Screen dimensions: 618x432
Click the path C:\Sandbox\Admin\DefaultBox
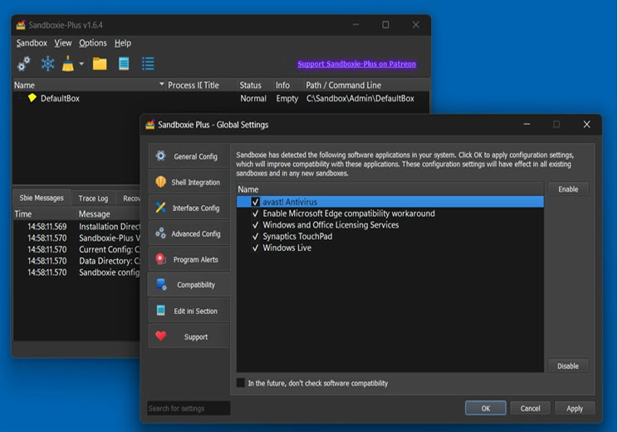pos(360,99)
